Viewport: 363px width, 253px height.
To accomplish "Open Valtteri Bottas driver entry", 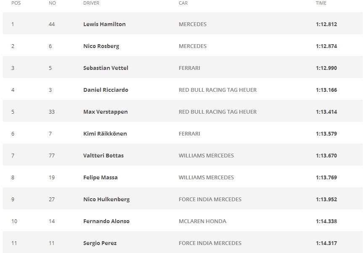I will (103, 155).
